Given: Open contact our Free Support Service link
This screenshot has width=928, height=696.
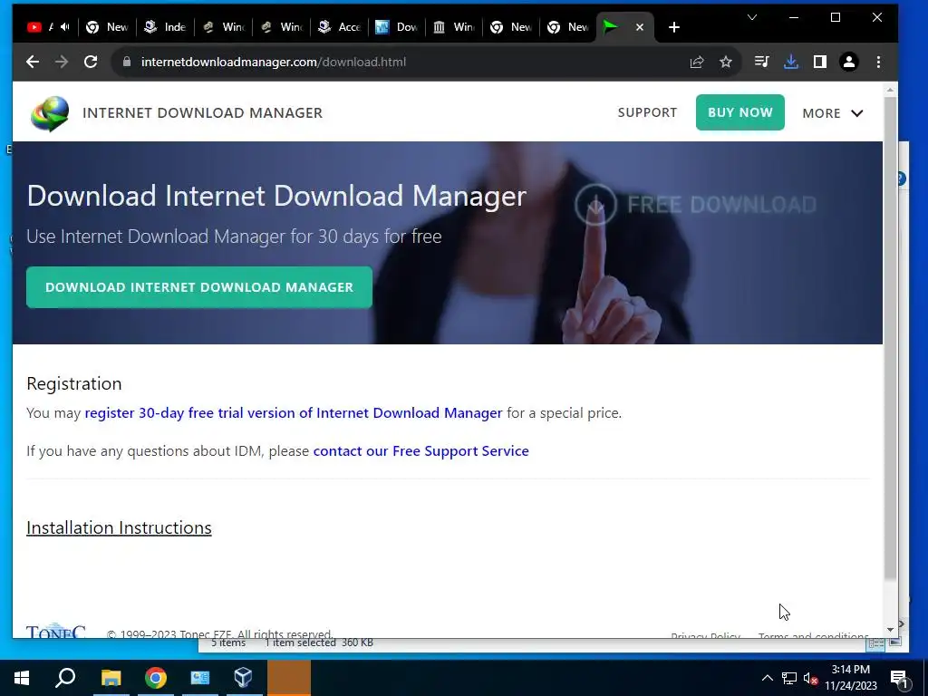Looking at the screenshot, I should [x=420, y=451].
